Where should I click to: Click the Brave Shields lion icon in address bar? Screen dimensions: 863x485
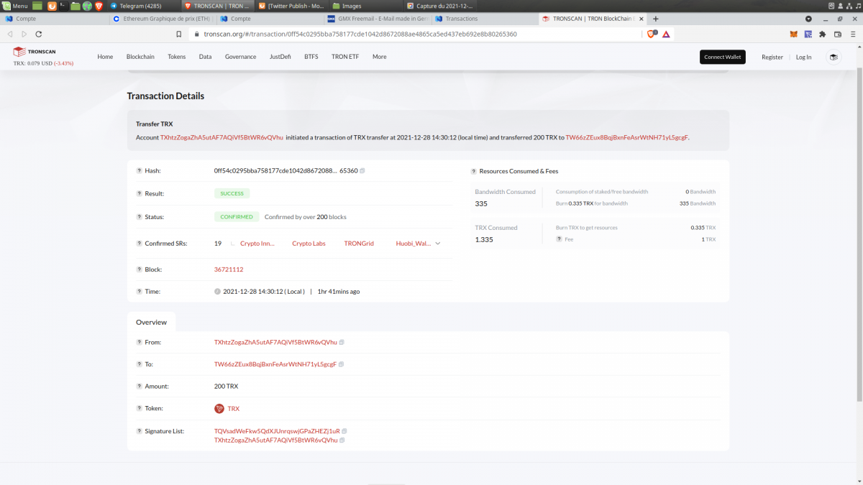652,34
